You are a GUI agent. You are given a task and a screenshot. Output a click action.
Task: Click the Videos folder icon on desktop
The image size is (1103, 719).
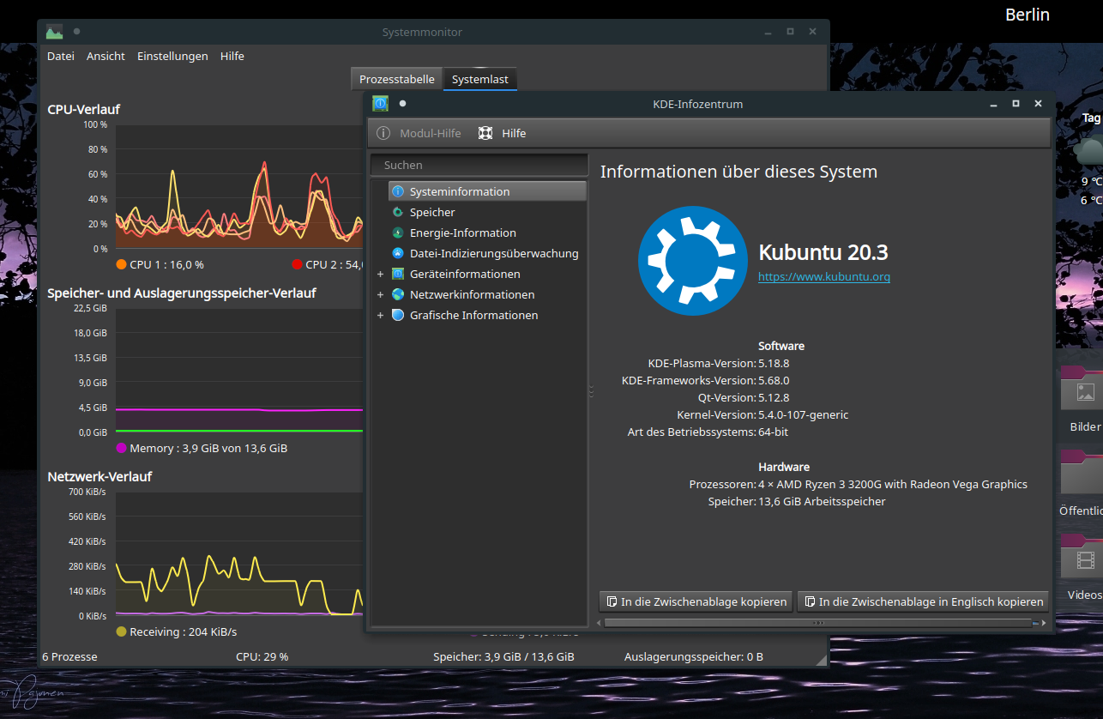[x=1082, y=558]
